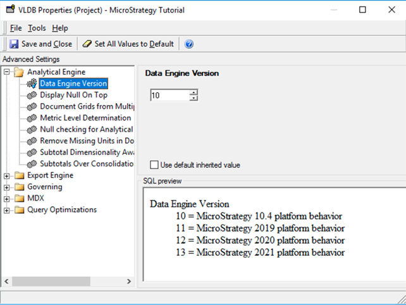Click the Save and Close disk icon
406x305 pixels.
click(x=14, y=44)
